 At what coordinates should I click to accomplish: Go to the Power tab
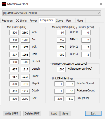coord(33,21)
